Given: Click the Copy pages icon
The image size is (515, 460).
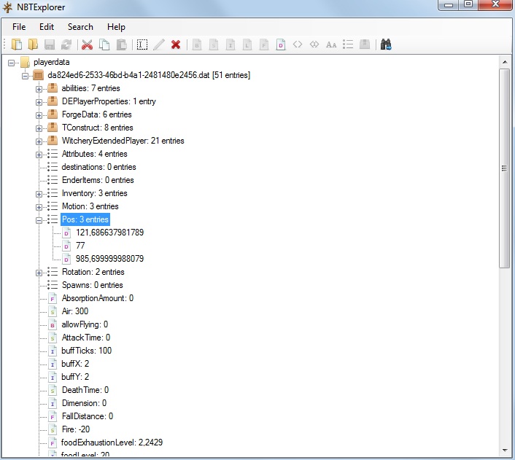Looking at the screenshot, I should [x=104, y=44].
